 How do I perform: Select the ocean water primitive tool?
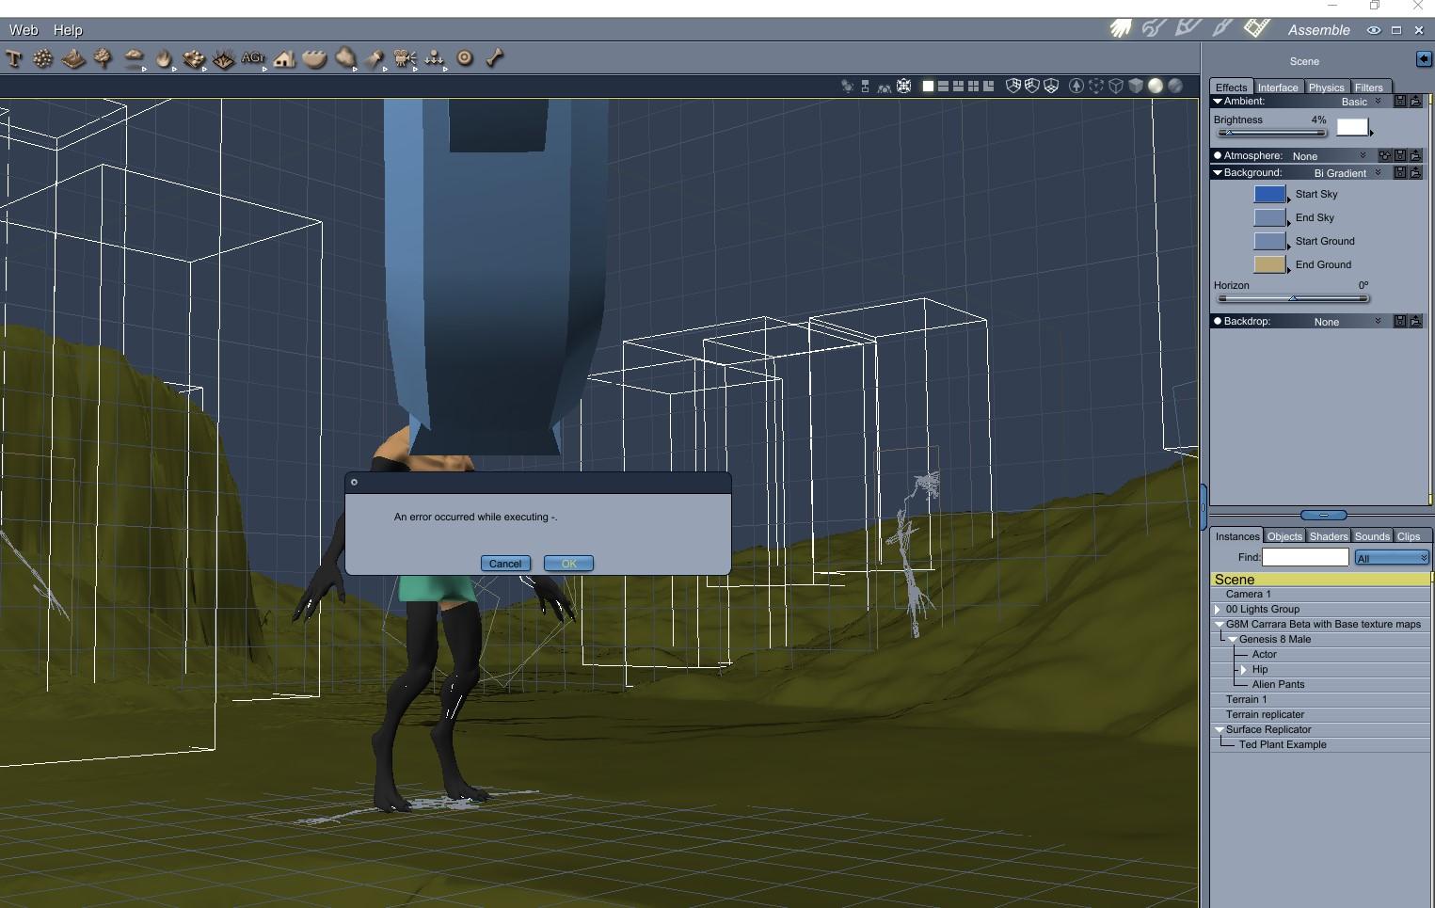pos(314,58)
